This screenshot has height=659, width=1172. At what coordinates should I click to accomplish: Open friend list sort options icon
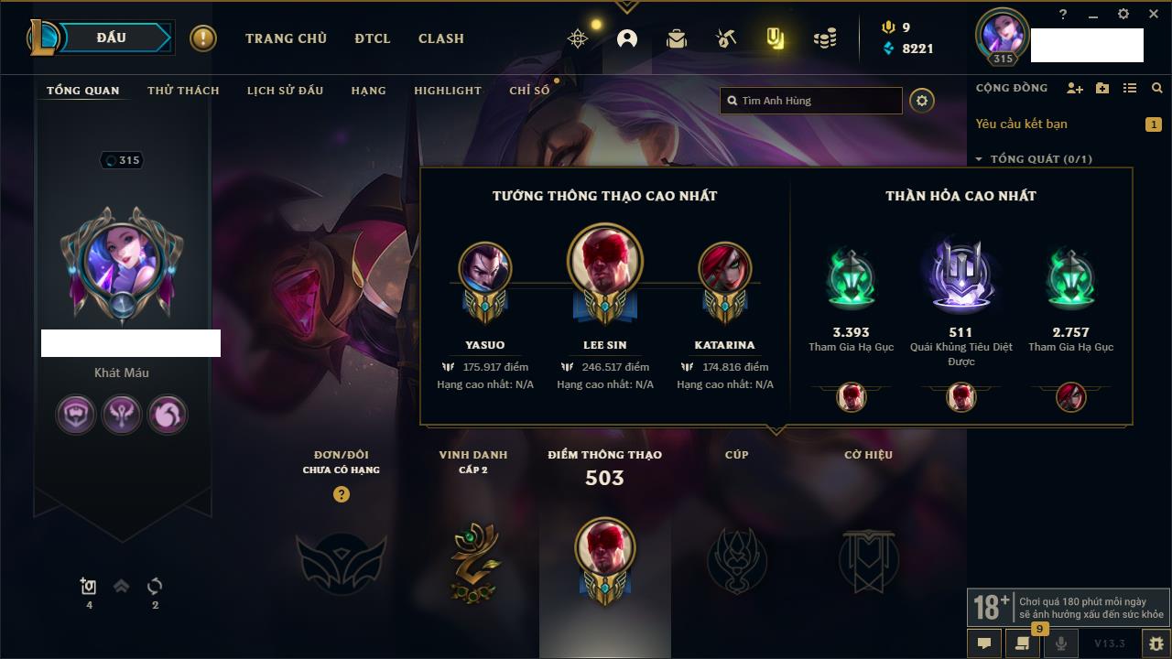pos(1130,88)
